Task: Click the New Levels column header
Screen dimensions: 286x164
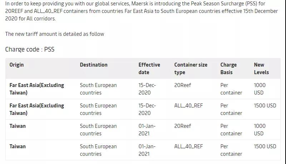Action: [x=261, y=68]
